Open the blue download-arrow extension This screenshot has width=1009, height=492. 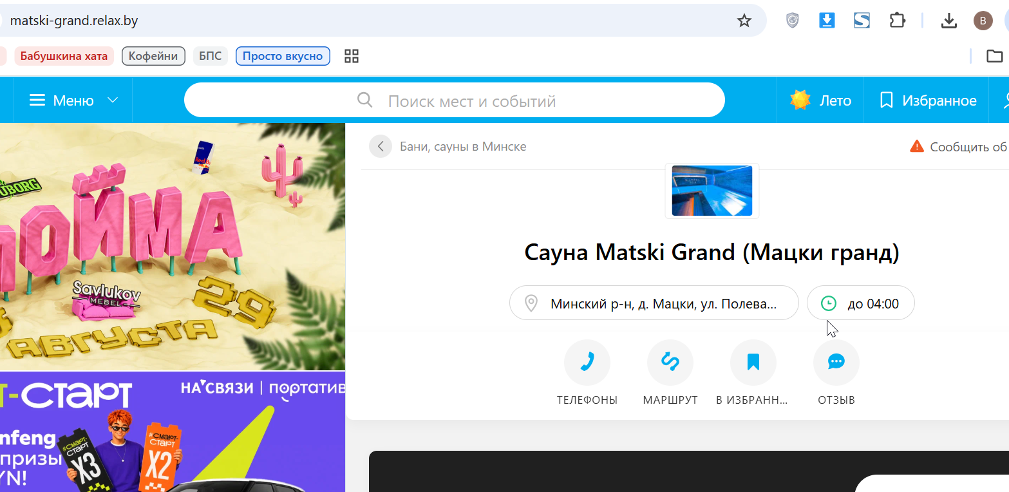827,21
